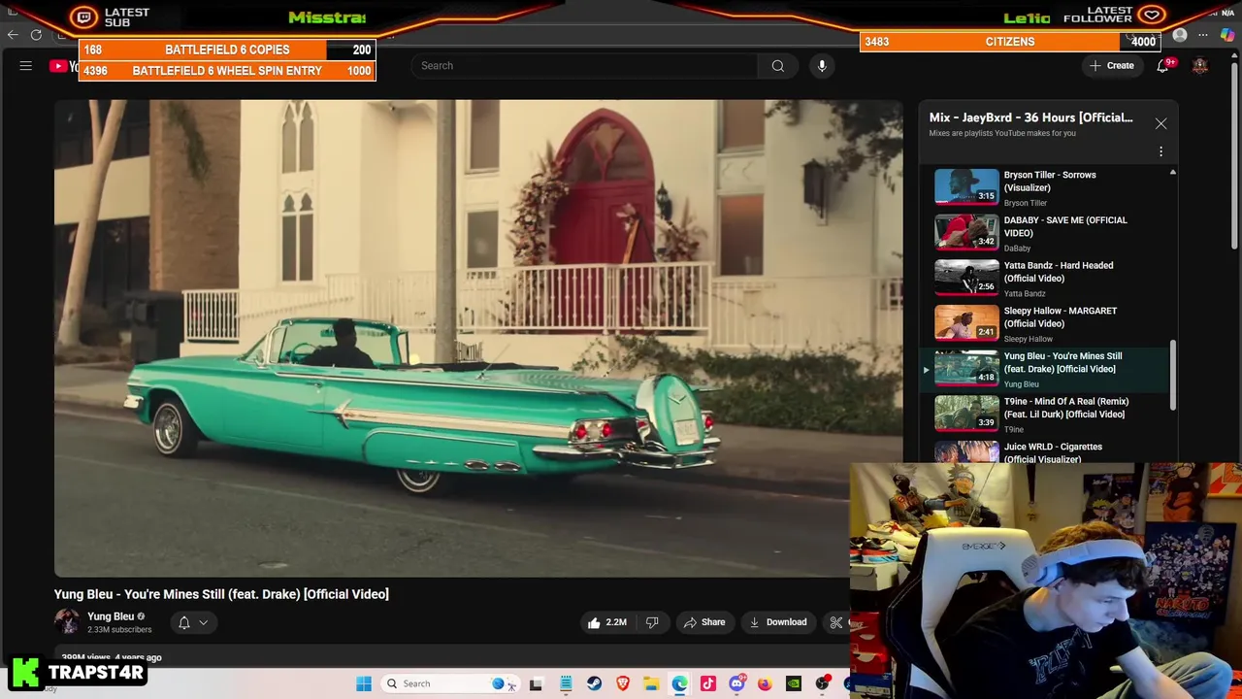Click the Mix title 'JaeyBxrd - 36 Hours'

click(1031, 117)
